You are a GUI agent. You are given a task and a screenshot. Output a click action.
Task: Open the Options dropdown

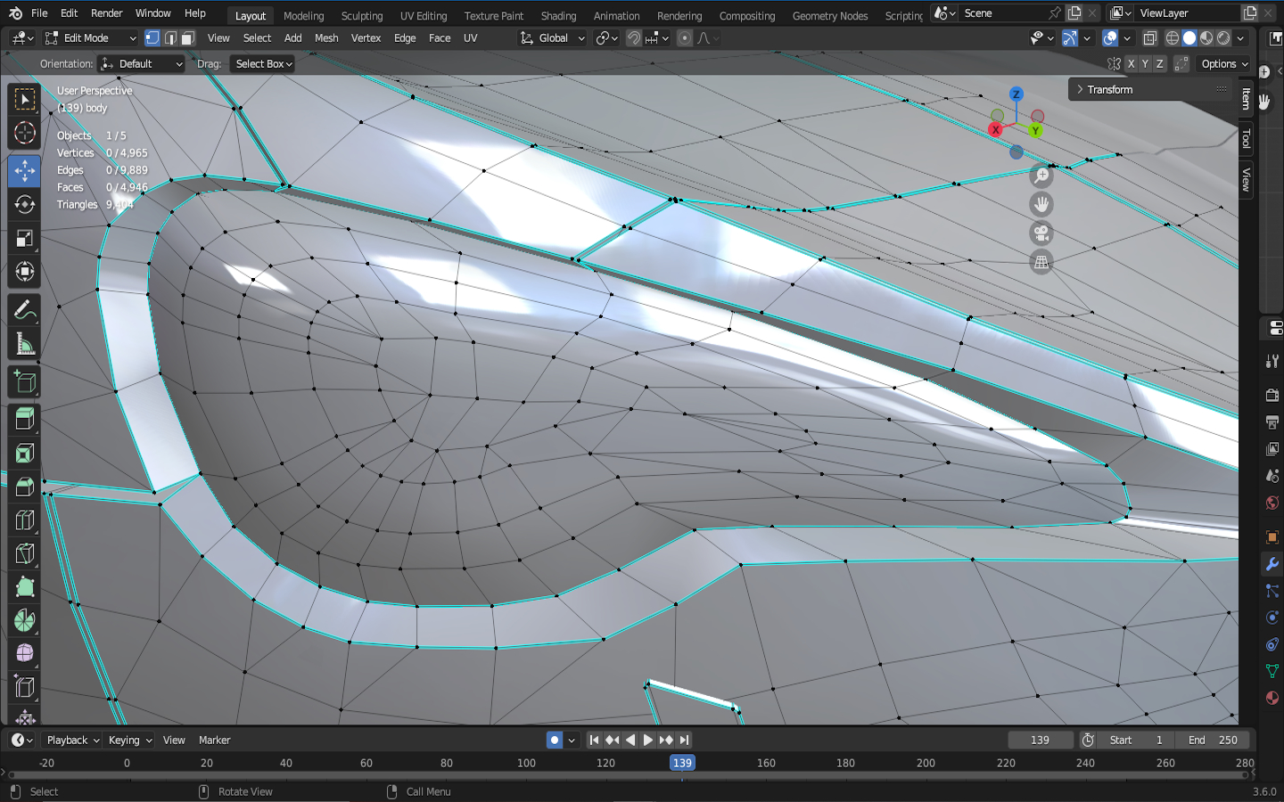[1224, 64]
